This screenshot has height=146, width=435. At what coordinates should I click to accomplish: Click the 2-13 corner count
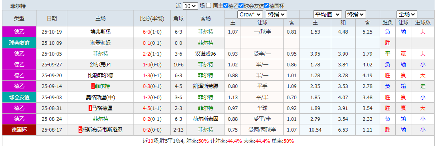click(x=178, y=129)
